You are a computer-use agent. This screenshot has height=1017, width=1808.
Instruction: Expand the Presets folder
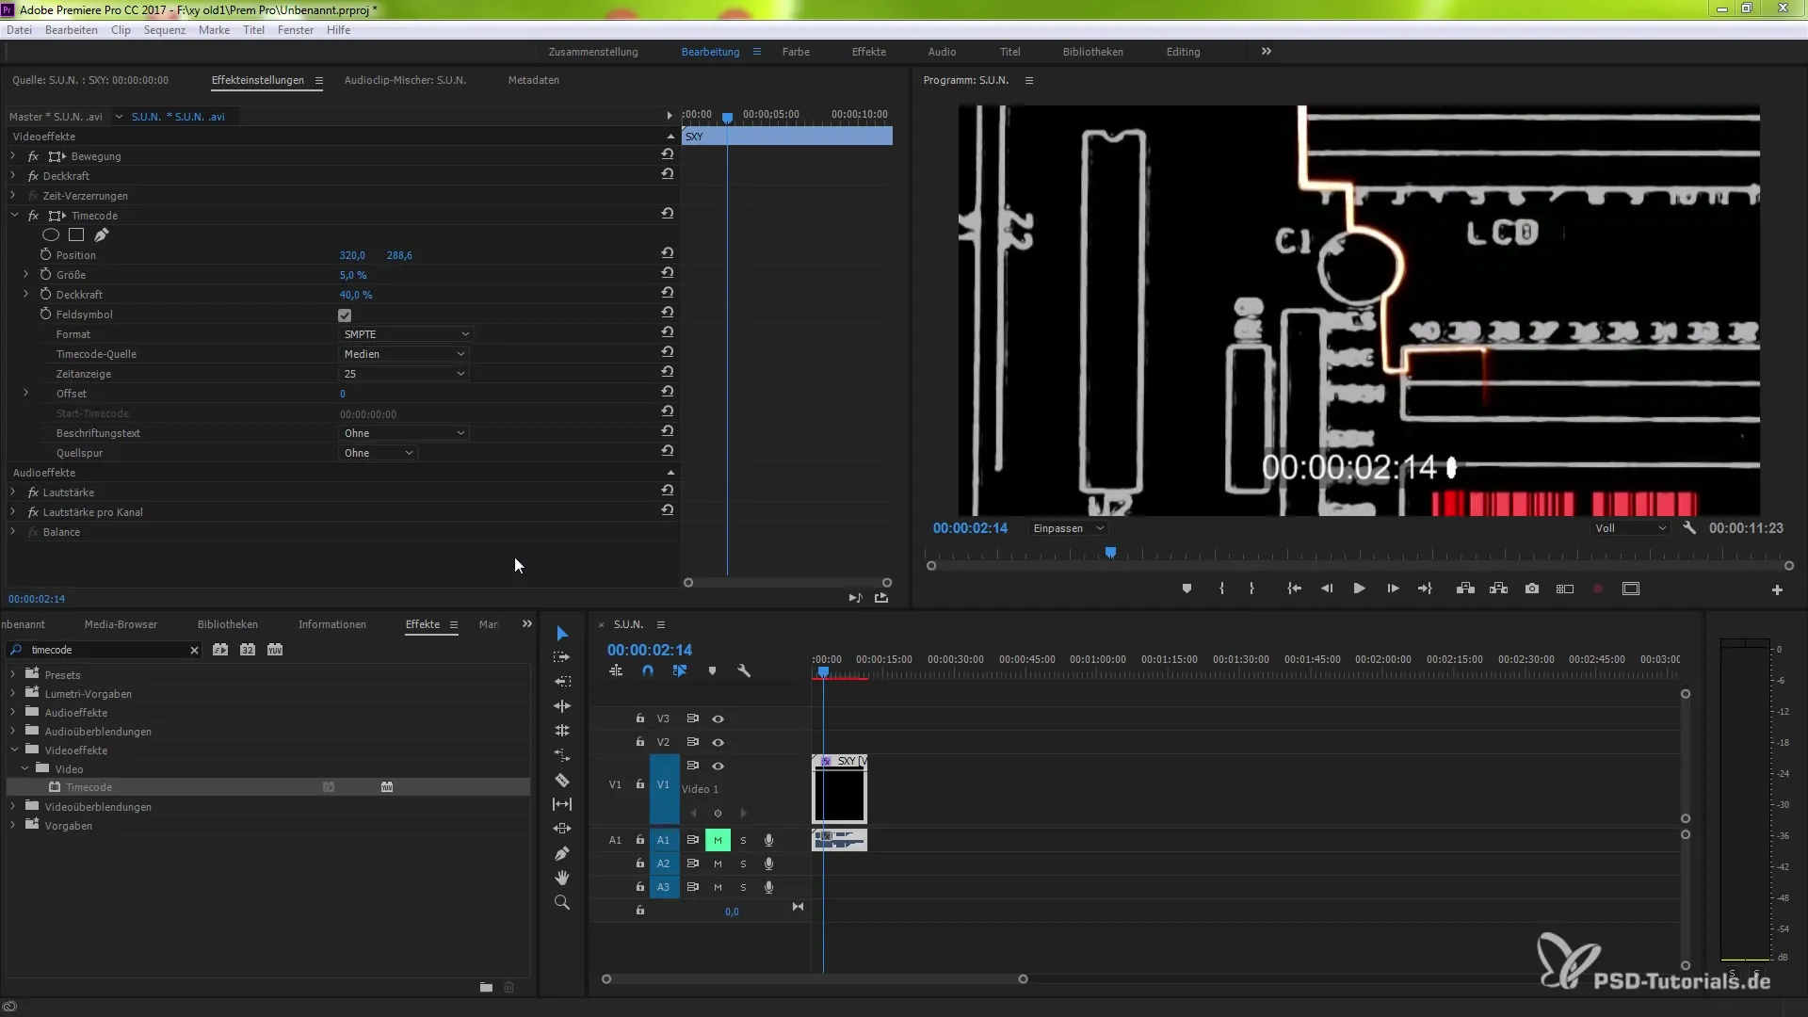[x=13, y=674]
